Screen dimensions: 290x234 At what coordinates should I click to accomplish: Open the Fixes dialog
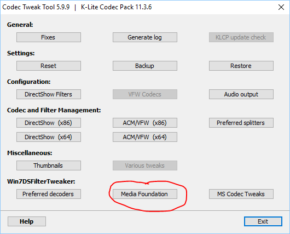[49, 37]
